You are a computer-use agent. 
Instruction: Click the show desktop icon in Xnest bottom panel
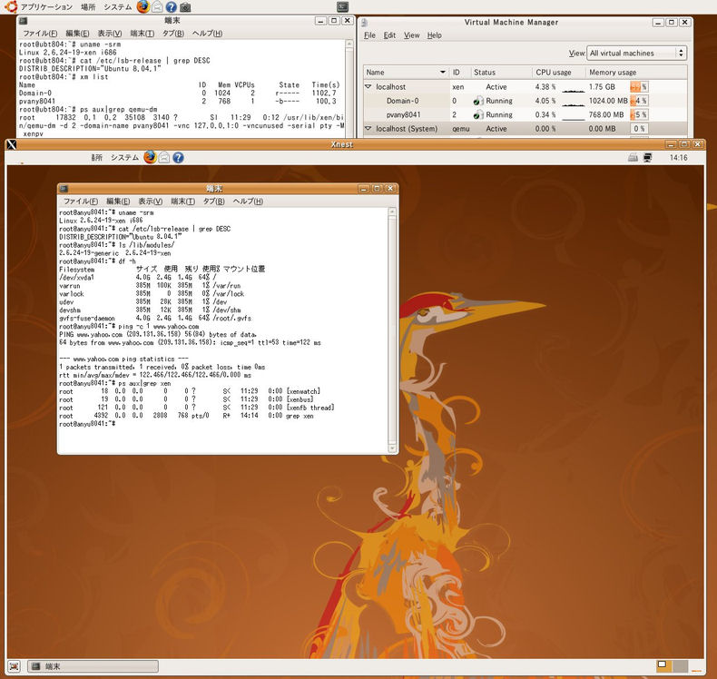click(14, 666)
